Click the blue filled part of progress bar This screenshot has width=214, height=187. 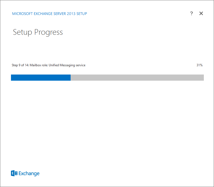click(41, 77)
